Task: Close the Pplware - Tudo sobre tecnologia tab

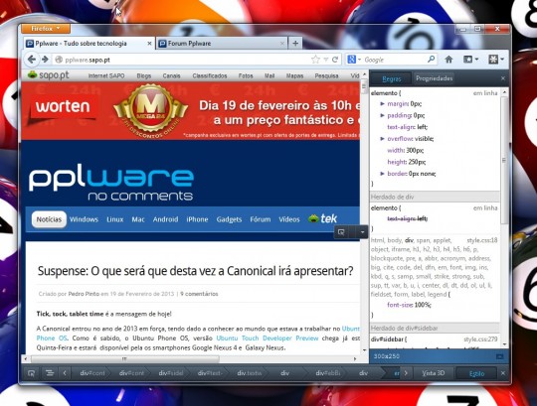Action: click(x=149, y=44)
